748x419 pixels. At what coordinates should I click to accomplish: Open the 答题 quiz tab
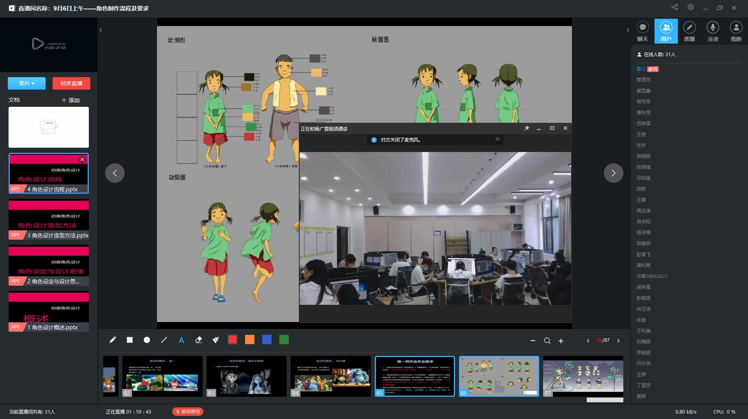pyautogui.click(x=690, y=31)
